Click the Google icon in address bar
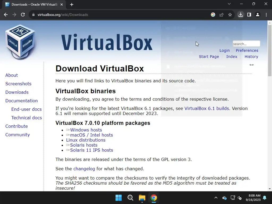272x204 pixels. pyautogui.click(x=213, y=15)
